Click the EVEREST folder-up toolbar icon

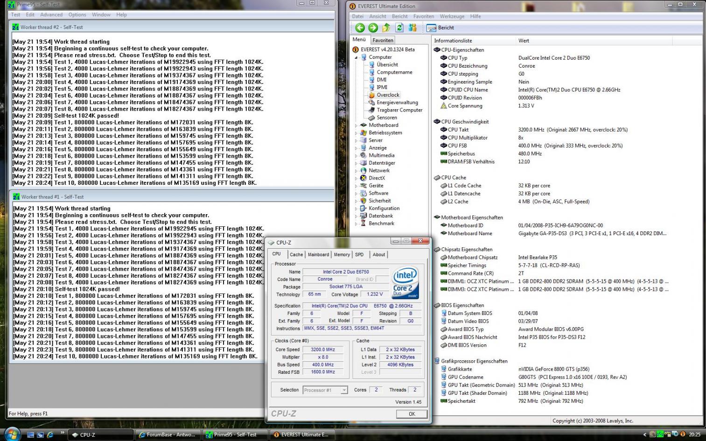pos(386,28)
